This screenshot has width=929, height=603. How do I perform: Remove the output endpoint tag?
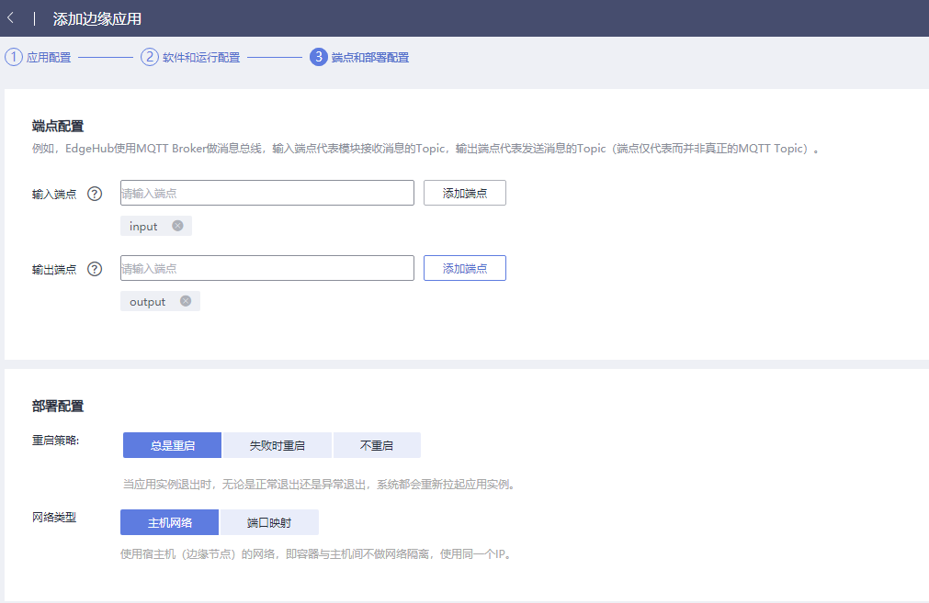186,301
